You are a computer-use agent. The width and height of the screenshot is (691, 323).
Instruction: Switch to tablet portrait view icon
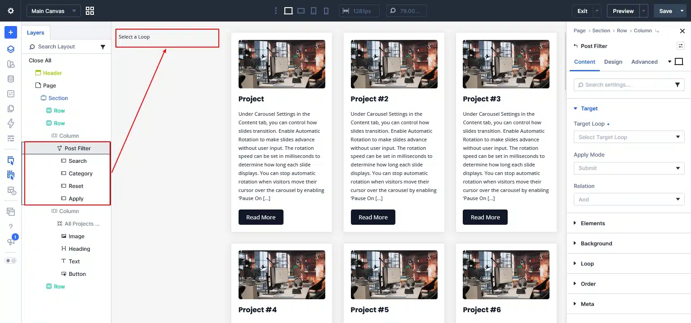pos(314,11)
